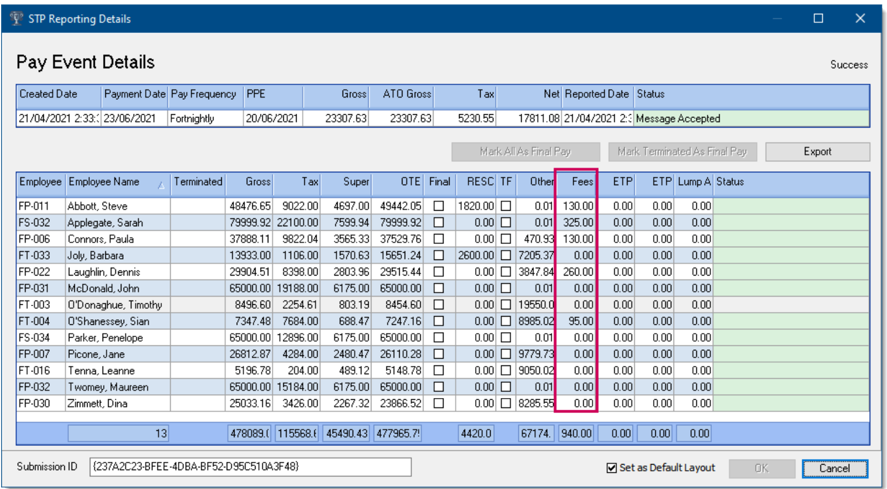Select the 20/06/2021 PPE cell
Screen dimensions: 887x489
pos(273,119)
